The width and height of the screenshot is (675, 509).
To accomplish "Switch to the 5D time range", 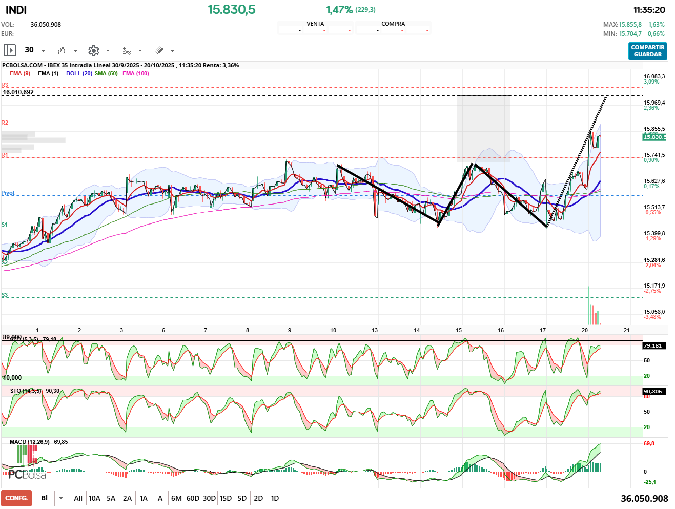I will pos(242,498).
